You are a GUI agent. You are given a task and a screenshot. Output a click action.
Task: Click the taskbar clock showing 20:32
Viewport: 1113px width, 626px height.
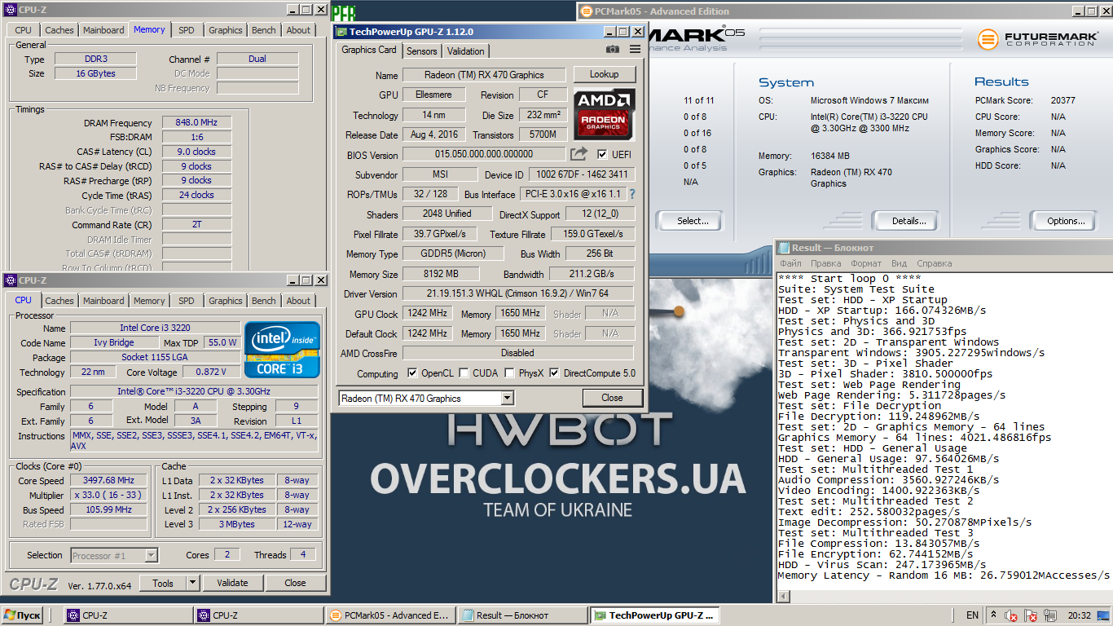(x=1080, y=615)
